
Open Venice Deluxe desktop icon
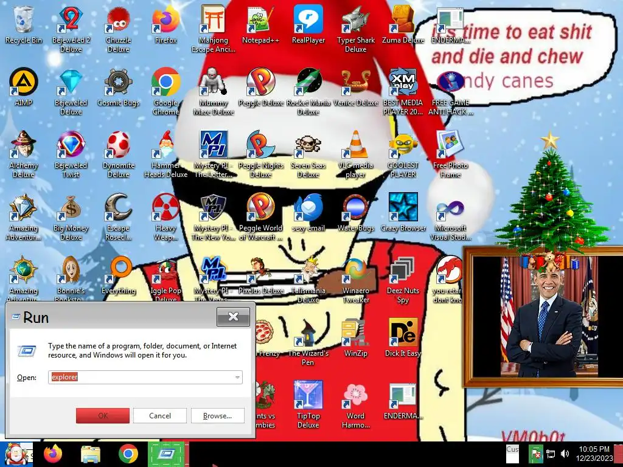tap(355, 87)
